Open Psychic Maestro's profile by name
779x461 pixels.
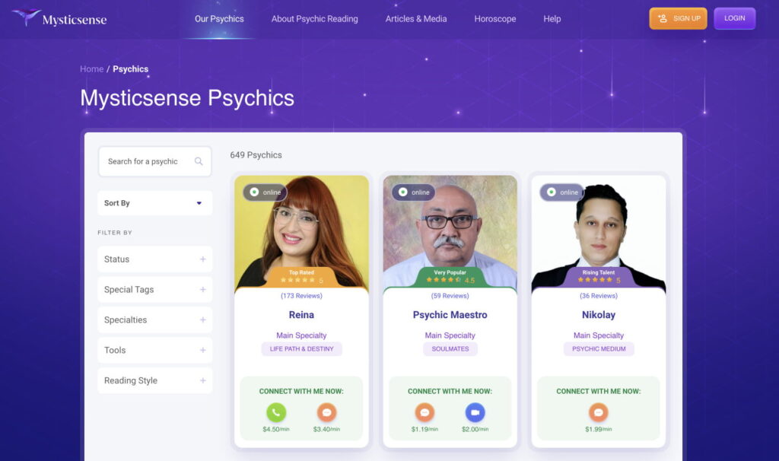450,315
